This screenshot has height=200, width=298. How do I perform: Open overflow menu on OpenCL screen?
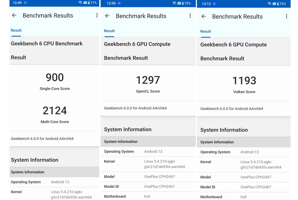(190, 16)
